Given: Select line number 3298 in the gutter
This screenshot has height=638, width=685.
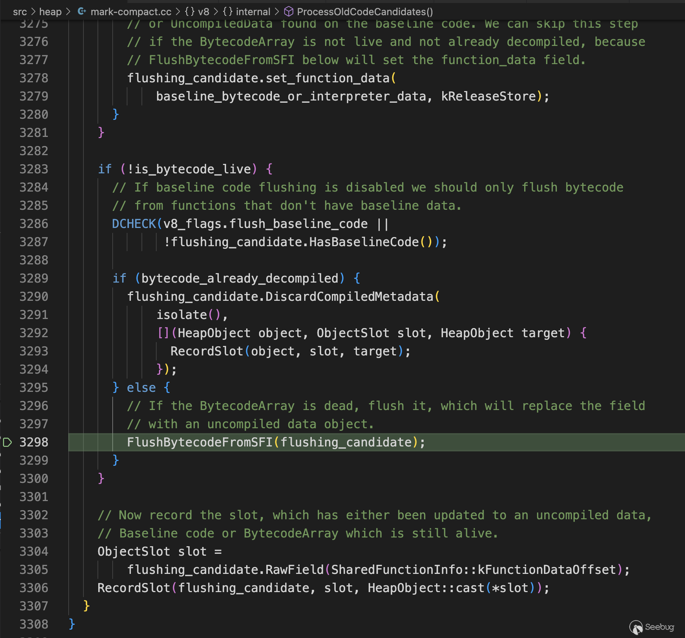Looking at the screenshot, I should [34, 442].
